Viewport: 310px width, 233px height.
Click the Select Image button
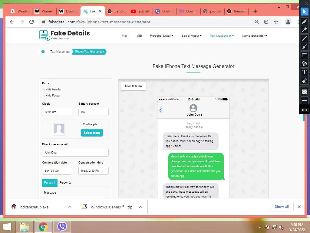tap(92, 133)
